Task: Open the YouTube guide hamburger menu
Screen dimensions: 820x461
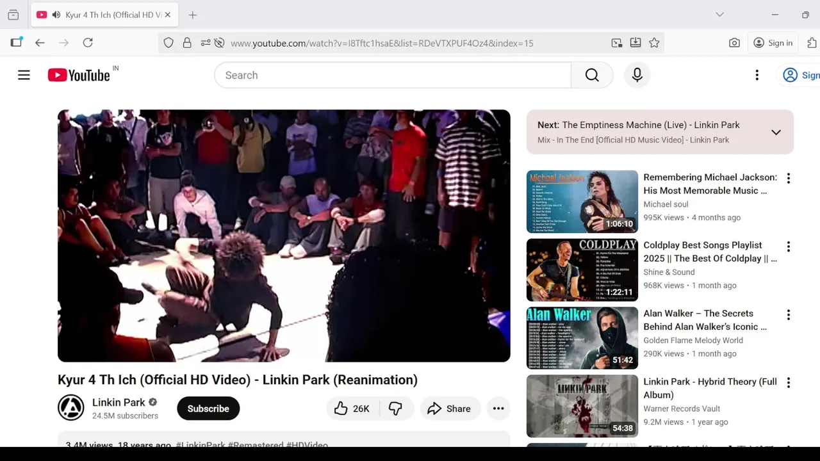Action: pyautogui.click(x=24, y=75)
